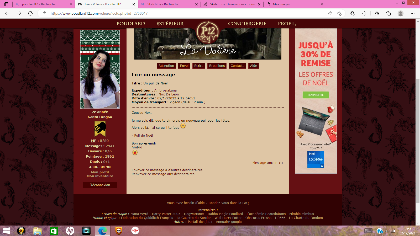Image resolution: width=420 pixels, height=236 pixels.
Task: Switch to Sketch Toy: Dessinez des croquis tab
Action: coord(232,4)
